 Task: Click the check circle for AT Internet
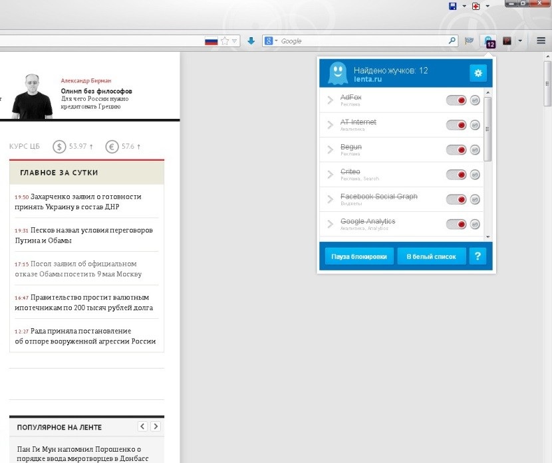[x=475, y=125]
